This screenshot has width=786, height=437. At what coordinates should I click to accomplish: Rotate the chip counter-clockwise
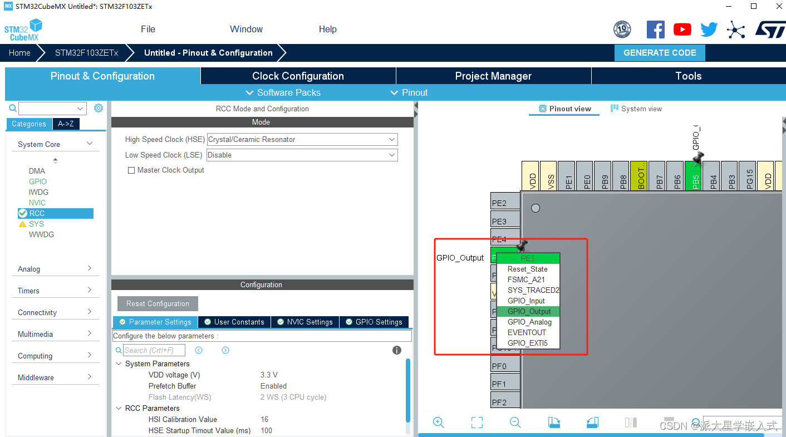tap(592, 423)
